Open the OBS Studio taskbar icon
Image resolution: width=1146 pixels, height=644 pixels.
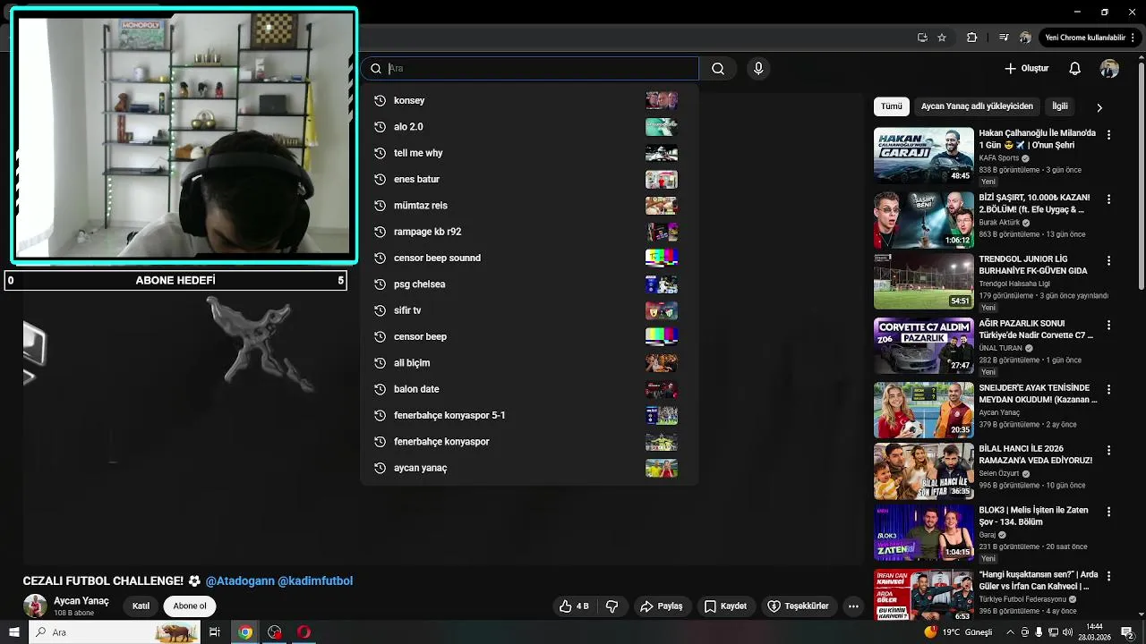(x=274, y=632)
